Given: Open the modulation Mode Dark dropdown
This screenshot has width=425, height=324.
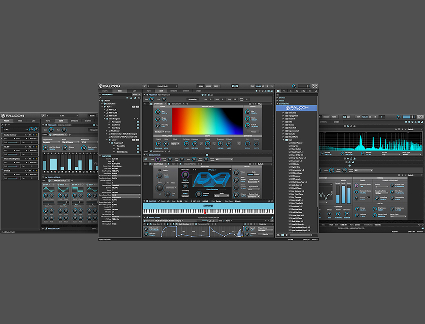Looking at the screenshot, I should (175, 144).
